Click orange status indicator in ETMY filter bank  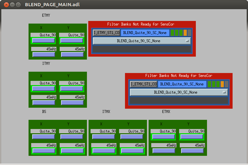click(x=185, y=33)
